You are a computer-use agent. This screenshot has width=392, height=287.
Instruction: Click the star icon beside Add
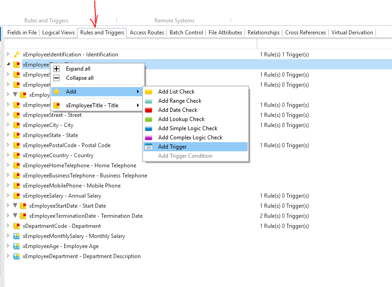pos(56,92)
